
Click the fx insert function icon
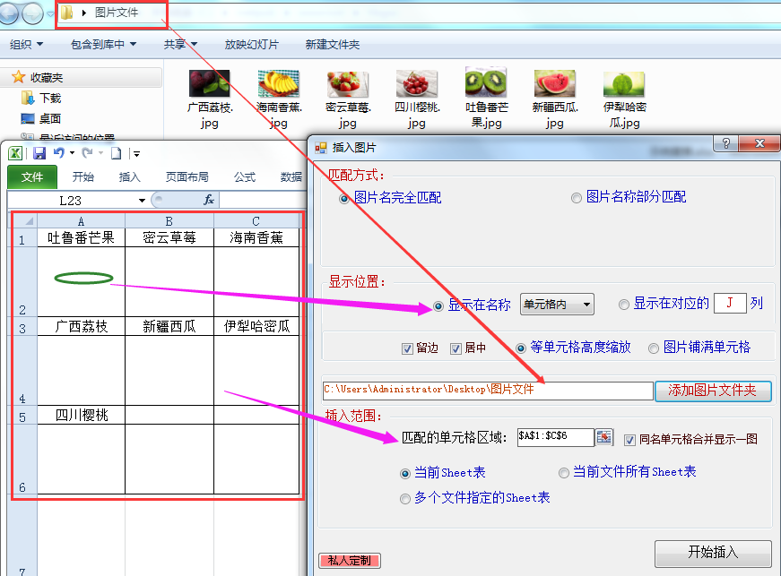[x=209, y=200]
